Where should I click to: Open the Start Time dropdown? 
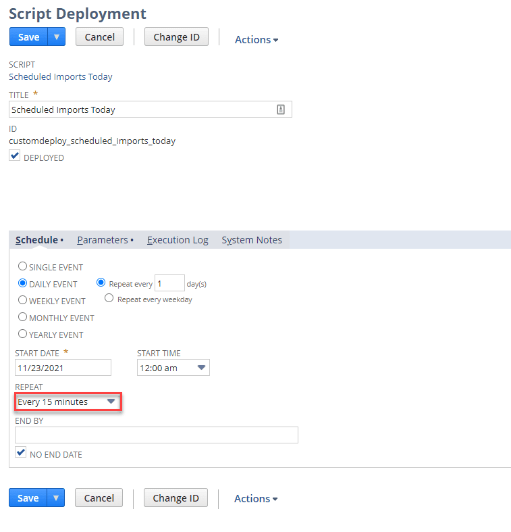173,368
